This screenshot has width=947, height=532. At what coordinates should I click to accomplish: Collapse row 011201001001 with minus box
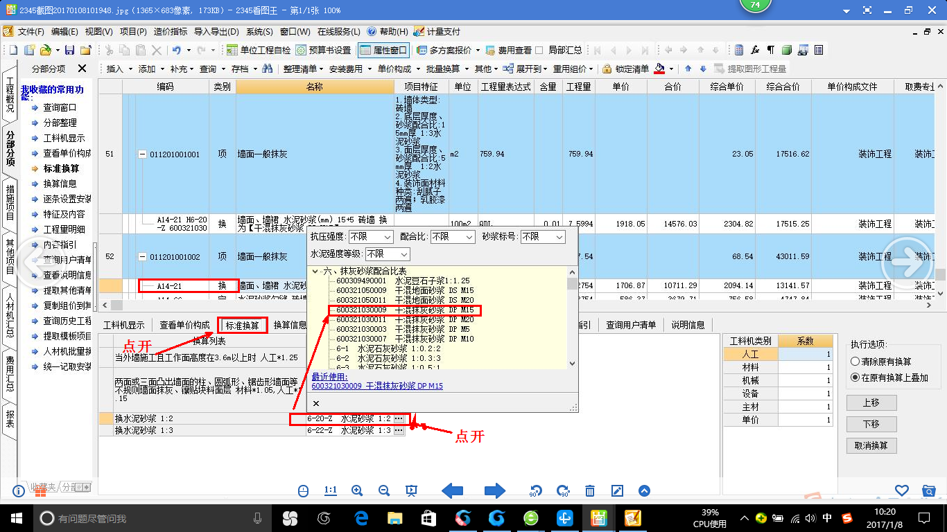point(143,154)
